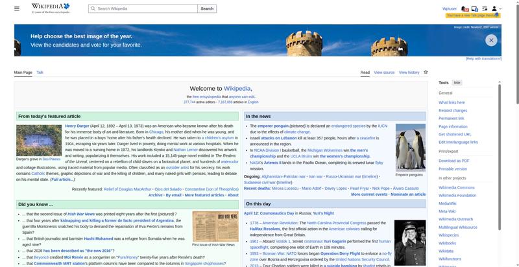Click the user avatar icon
The height and width of the screenshot is (267, 519).
(x=494, y=8)
